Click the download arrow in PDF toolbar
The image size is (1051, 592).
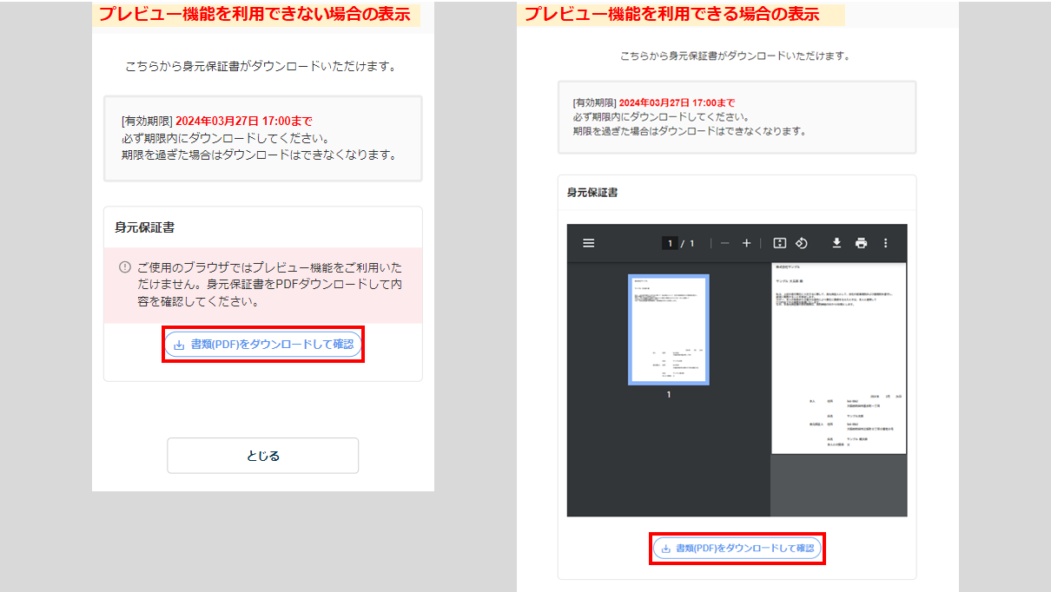(836, 243)
